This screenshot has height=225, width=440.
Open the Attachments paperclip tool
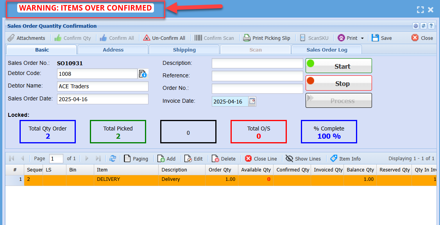[x=26, y=38]
